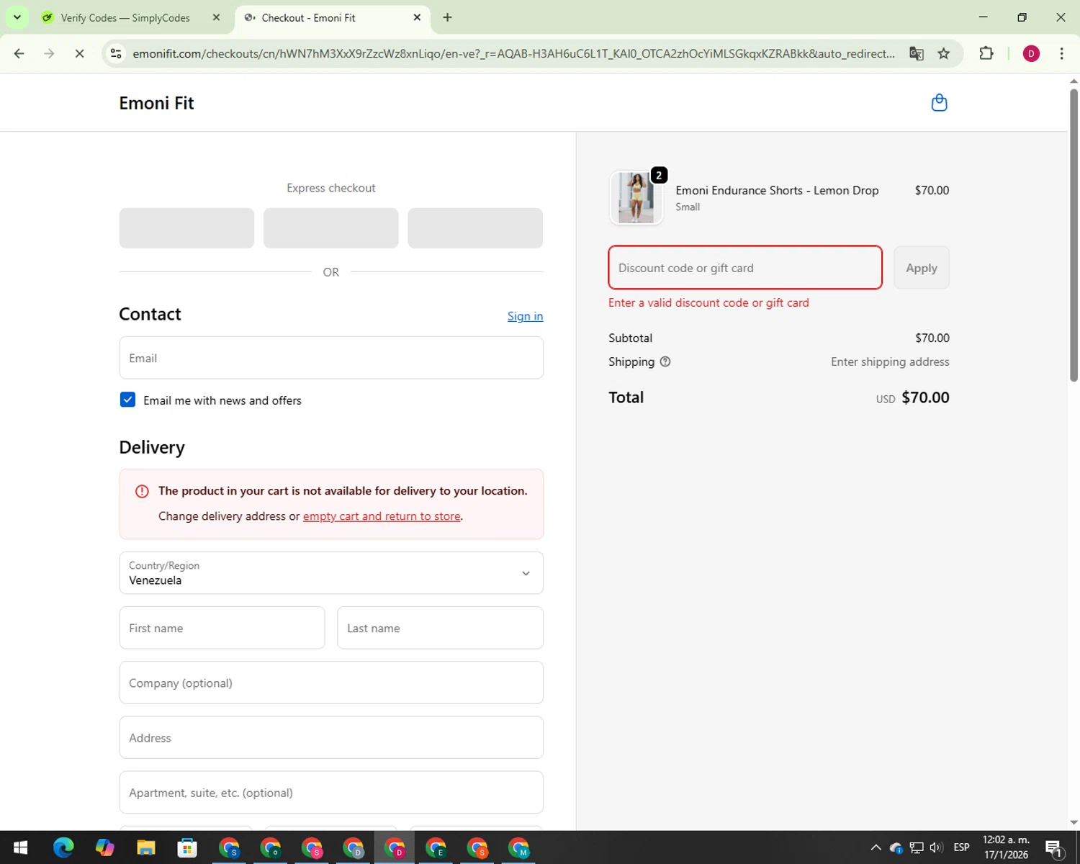Viewport: 1080px width, 864px height.
Task: Go back to the previous page
Action: (x=19, y=53)
